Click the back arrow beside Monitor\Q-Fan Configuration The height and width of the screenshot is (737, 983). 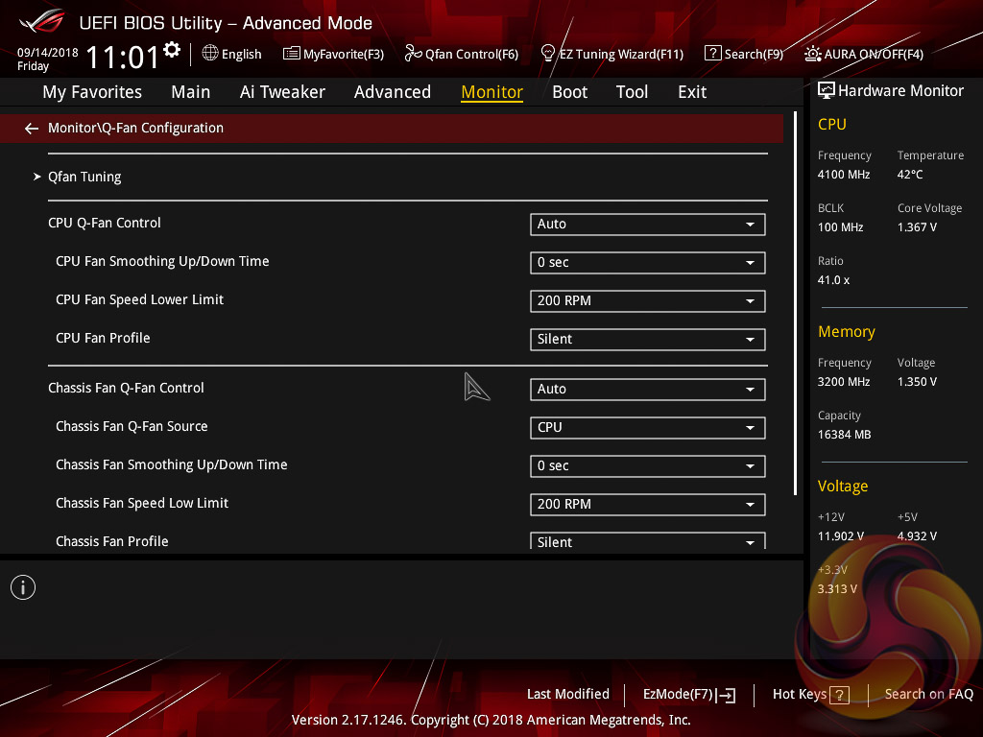pos(32,129)
